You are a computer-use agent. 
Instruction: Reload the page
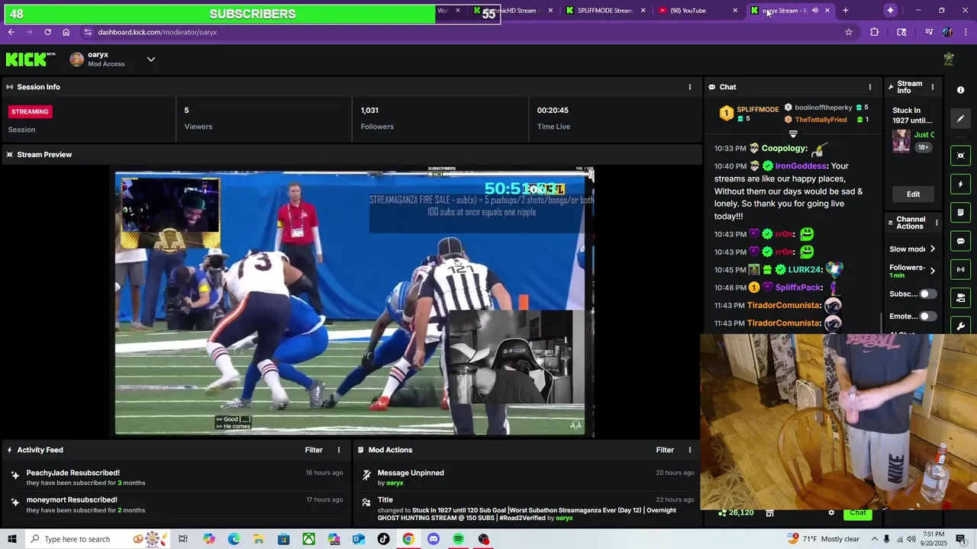pyautogui.click(x=47, y=32)
